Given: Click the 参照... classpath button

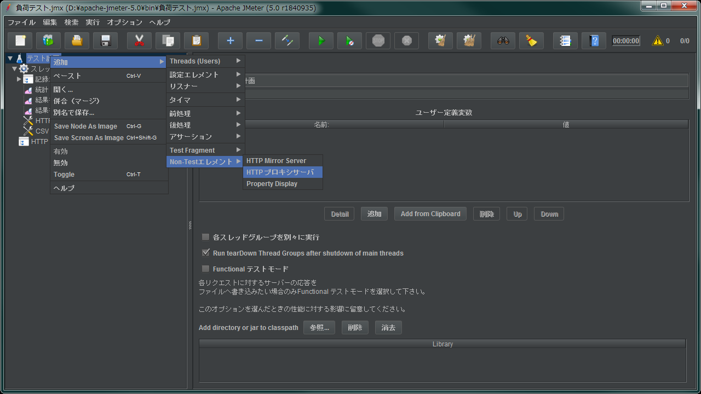Looking at the screenshot, I should coord(319,327).
